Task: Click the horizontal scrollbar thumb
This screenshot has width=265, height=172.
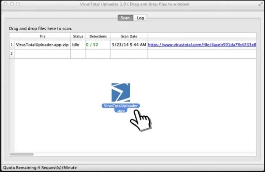Action: pyautogui.click(x=22, y=154)
